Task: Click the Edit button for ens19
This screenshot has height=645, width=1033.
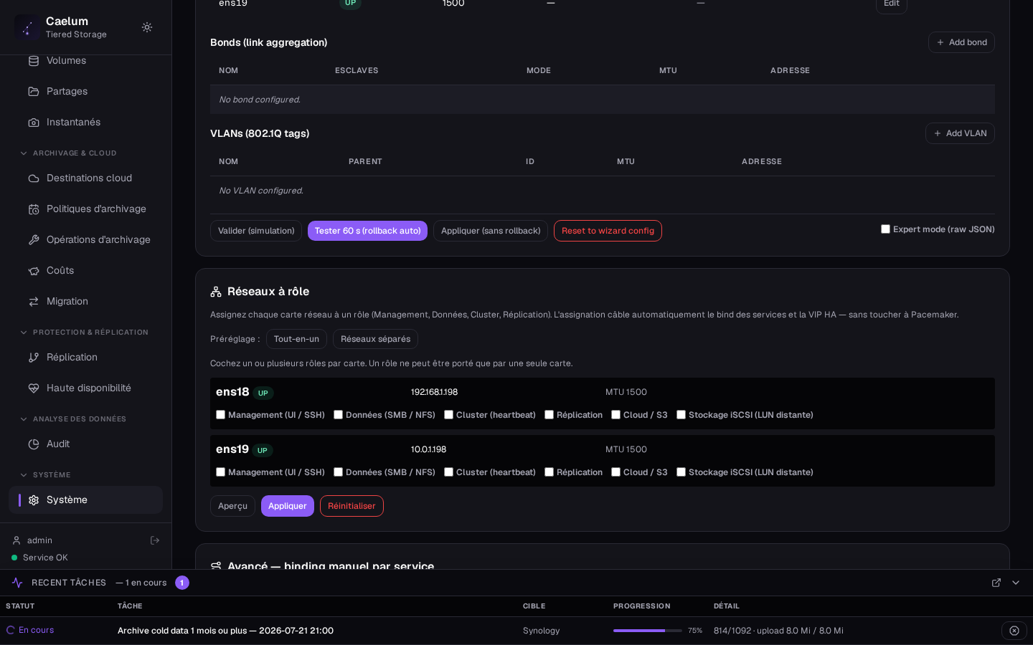Action: click(892, 4)
